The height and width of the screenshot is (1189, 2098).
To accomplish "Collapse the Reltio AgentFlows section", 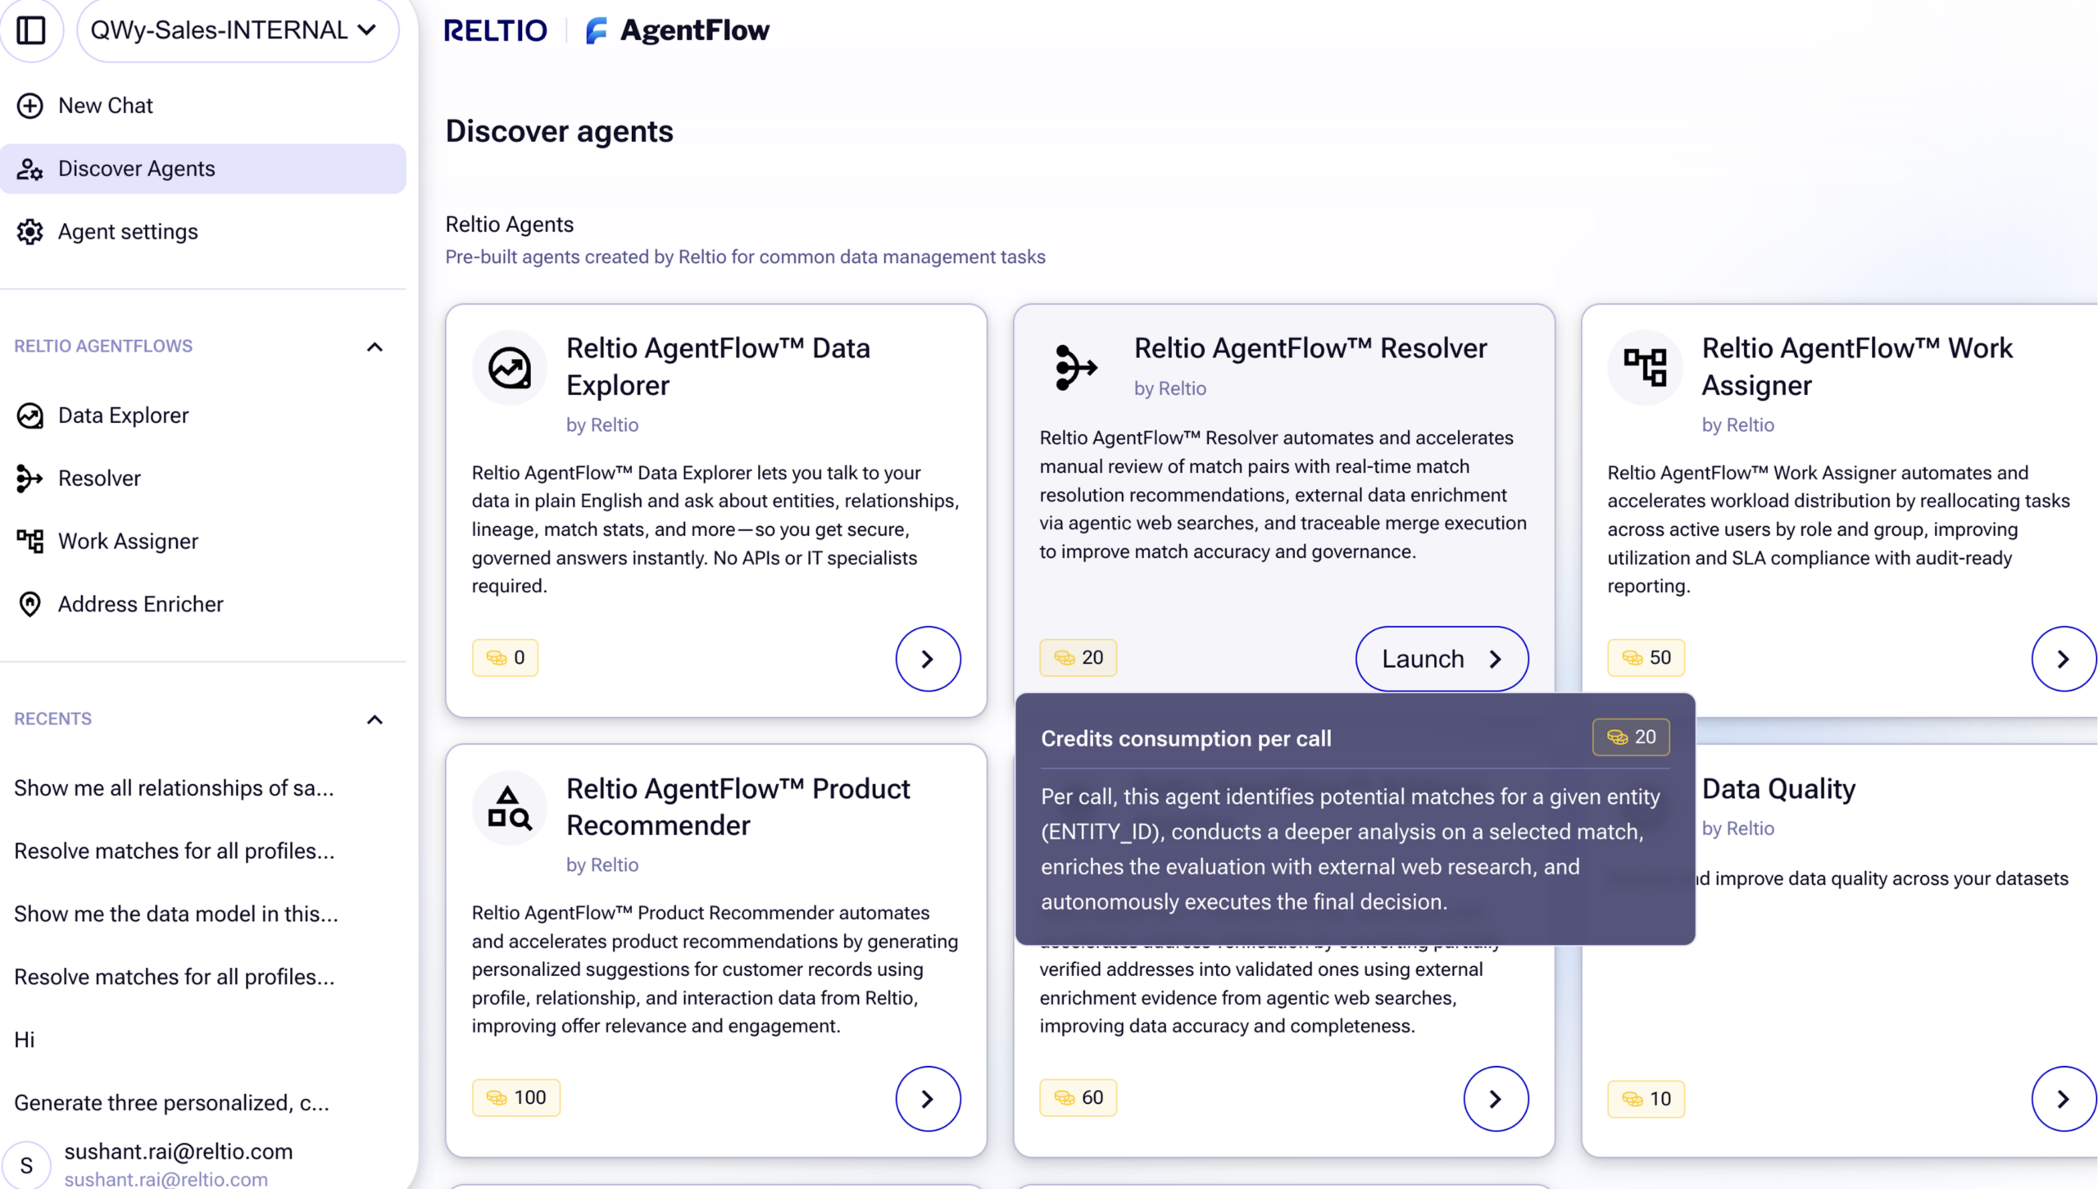I will point(375,347).
